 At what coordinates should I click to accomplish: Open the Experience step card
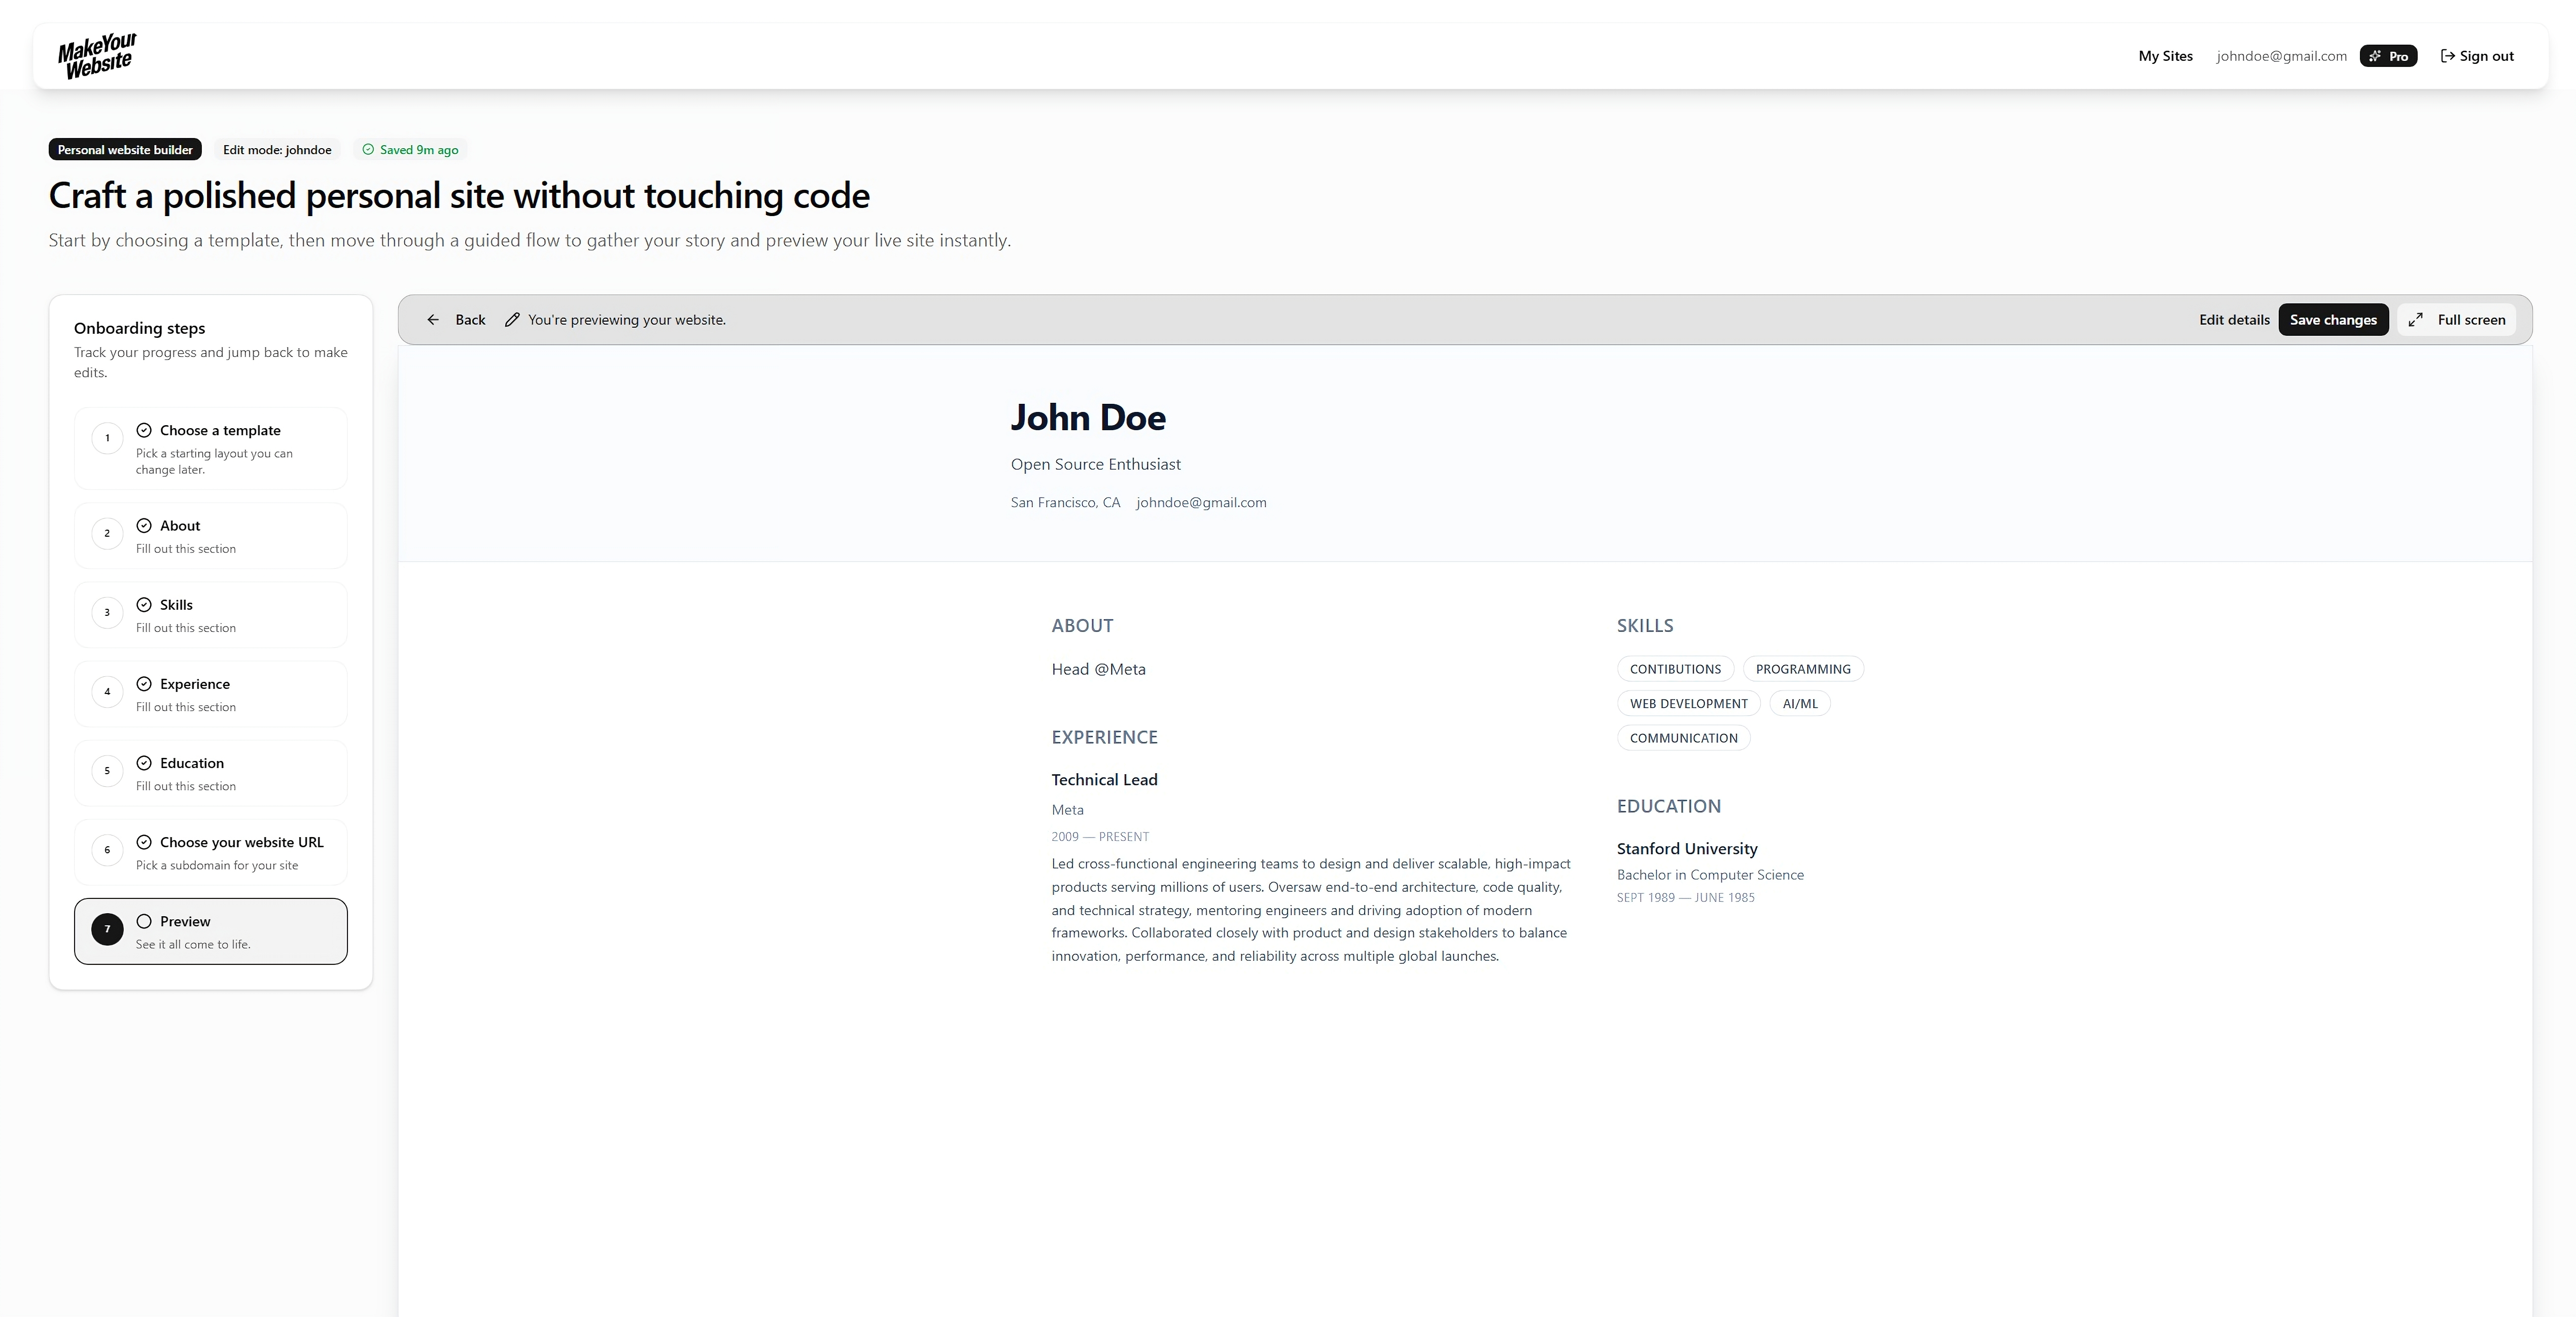point(210,693)
